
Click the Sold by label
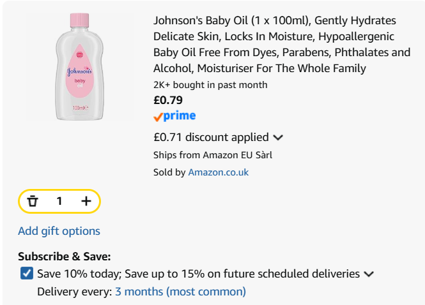(169, 172)
